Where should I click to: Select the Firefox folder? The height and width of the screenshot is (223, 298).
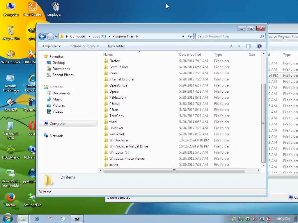click(x=115, y=61)
